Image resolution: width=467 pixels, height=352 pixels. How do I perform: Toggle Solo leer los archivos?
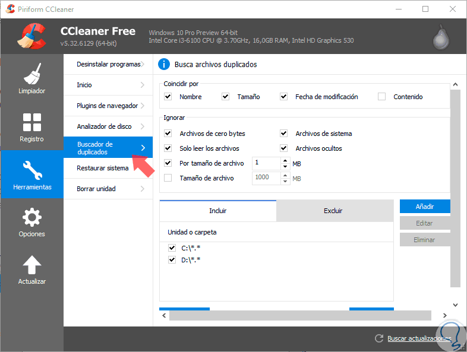coord(168,148)
